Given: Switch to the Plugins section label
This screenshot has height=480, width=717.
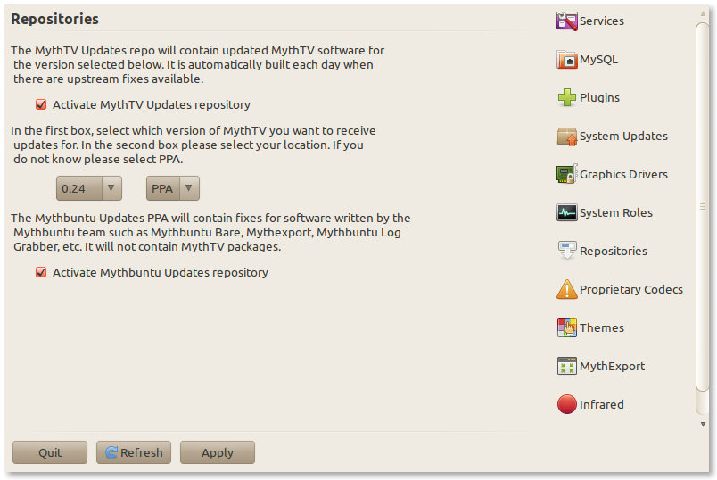Looking at the screenshot, I should pos(599,98).
